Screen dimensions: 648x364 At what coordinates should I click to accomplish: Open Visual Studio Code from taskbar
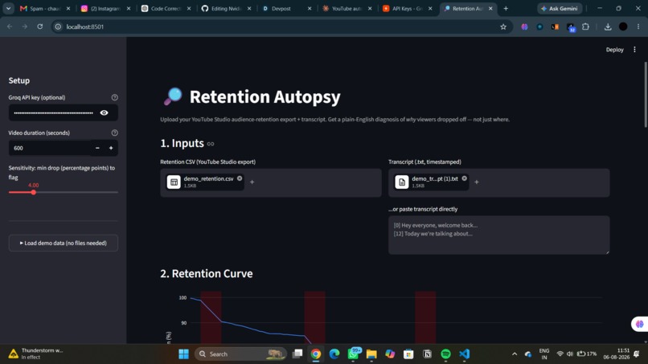(464, 354)
